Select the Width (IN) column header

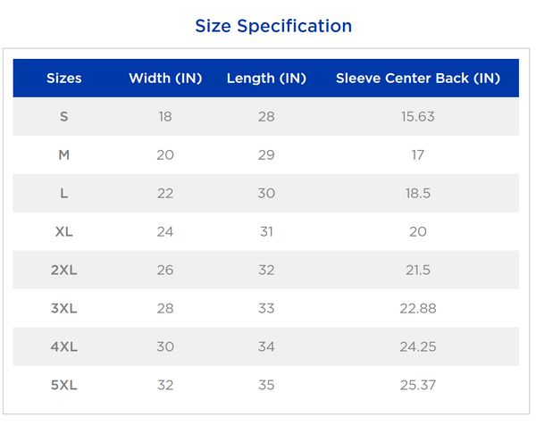point(165,79)
